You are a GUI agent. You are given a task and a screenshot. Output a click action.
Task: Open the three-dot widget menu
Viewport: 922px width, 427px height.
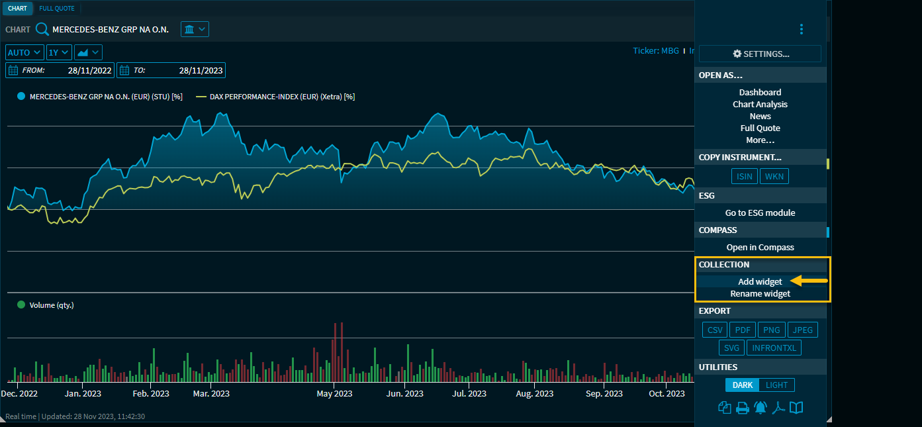pyautogui.click(x=801, y=29)
